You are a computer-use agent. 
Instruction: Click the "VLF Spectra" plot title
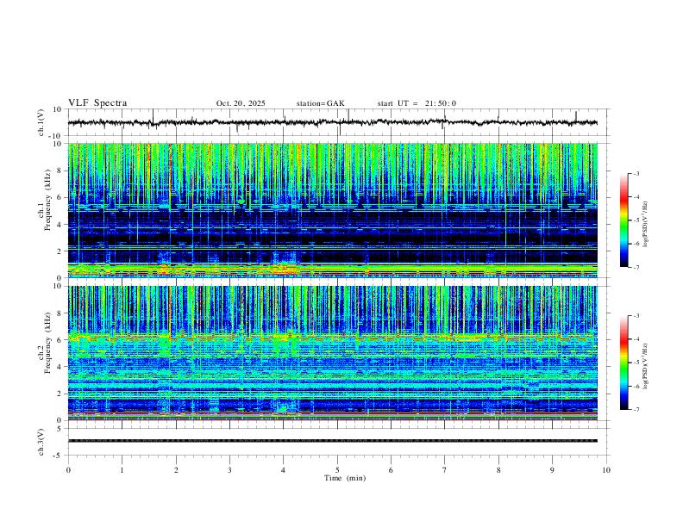tap(97, 103)
